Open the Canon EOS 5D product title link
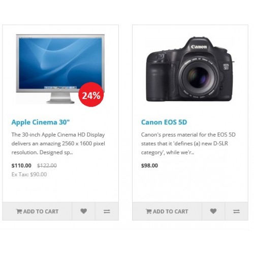The image size is (254, 254). pos(164,122)
